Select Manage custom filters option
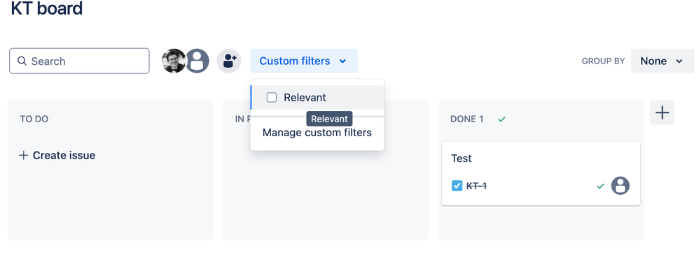This screenshot has width=699, height=264. [317, 133]
